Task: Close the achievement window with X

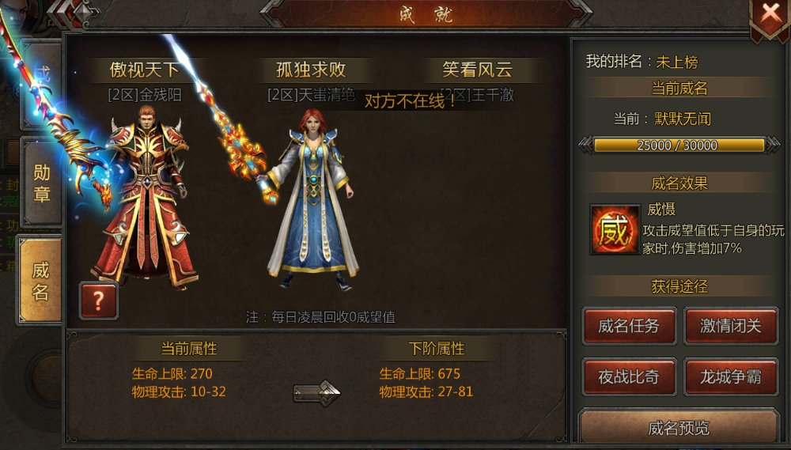Action: click(x=770, y=15)
